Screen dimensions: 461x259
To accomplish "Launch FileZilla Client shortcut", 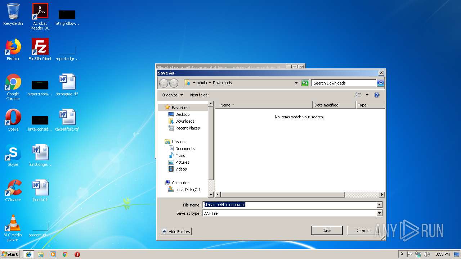I will (40, 50).
